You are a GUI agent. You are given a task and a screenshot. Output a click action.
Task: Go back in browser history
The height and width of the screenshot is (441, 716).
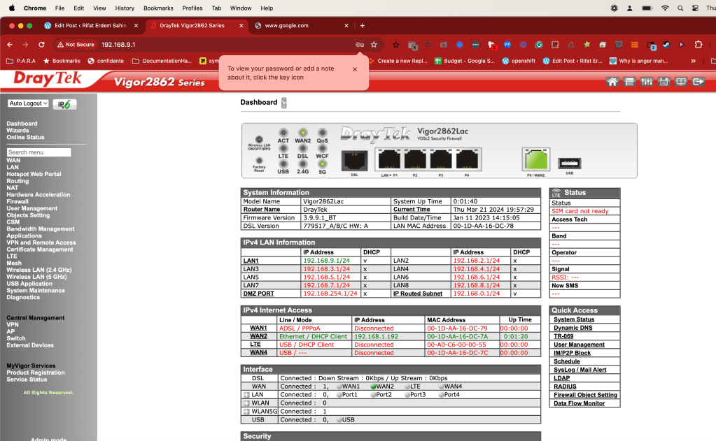(10, 45)
